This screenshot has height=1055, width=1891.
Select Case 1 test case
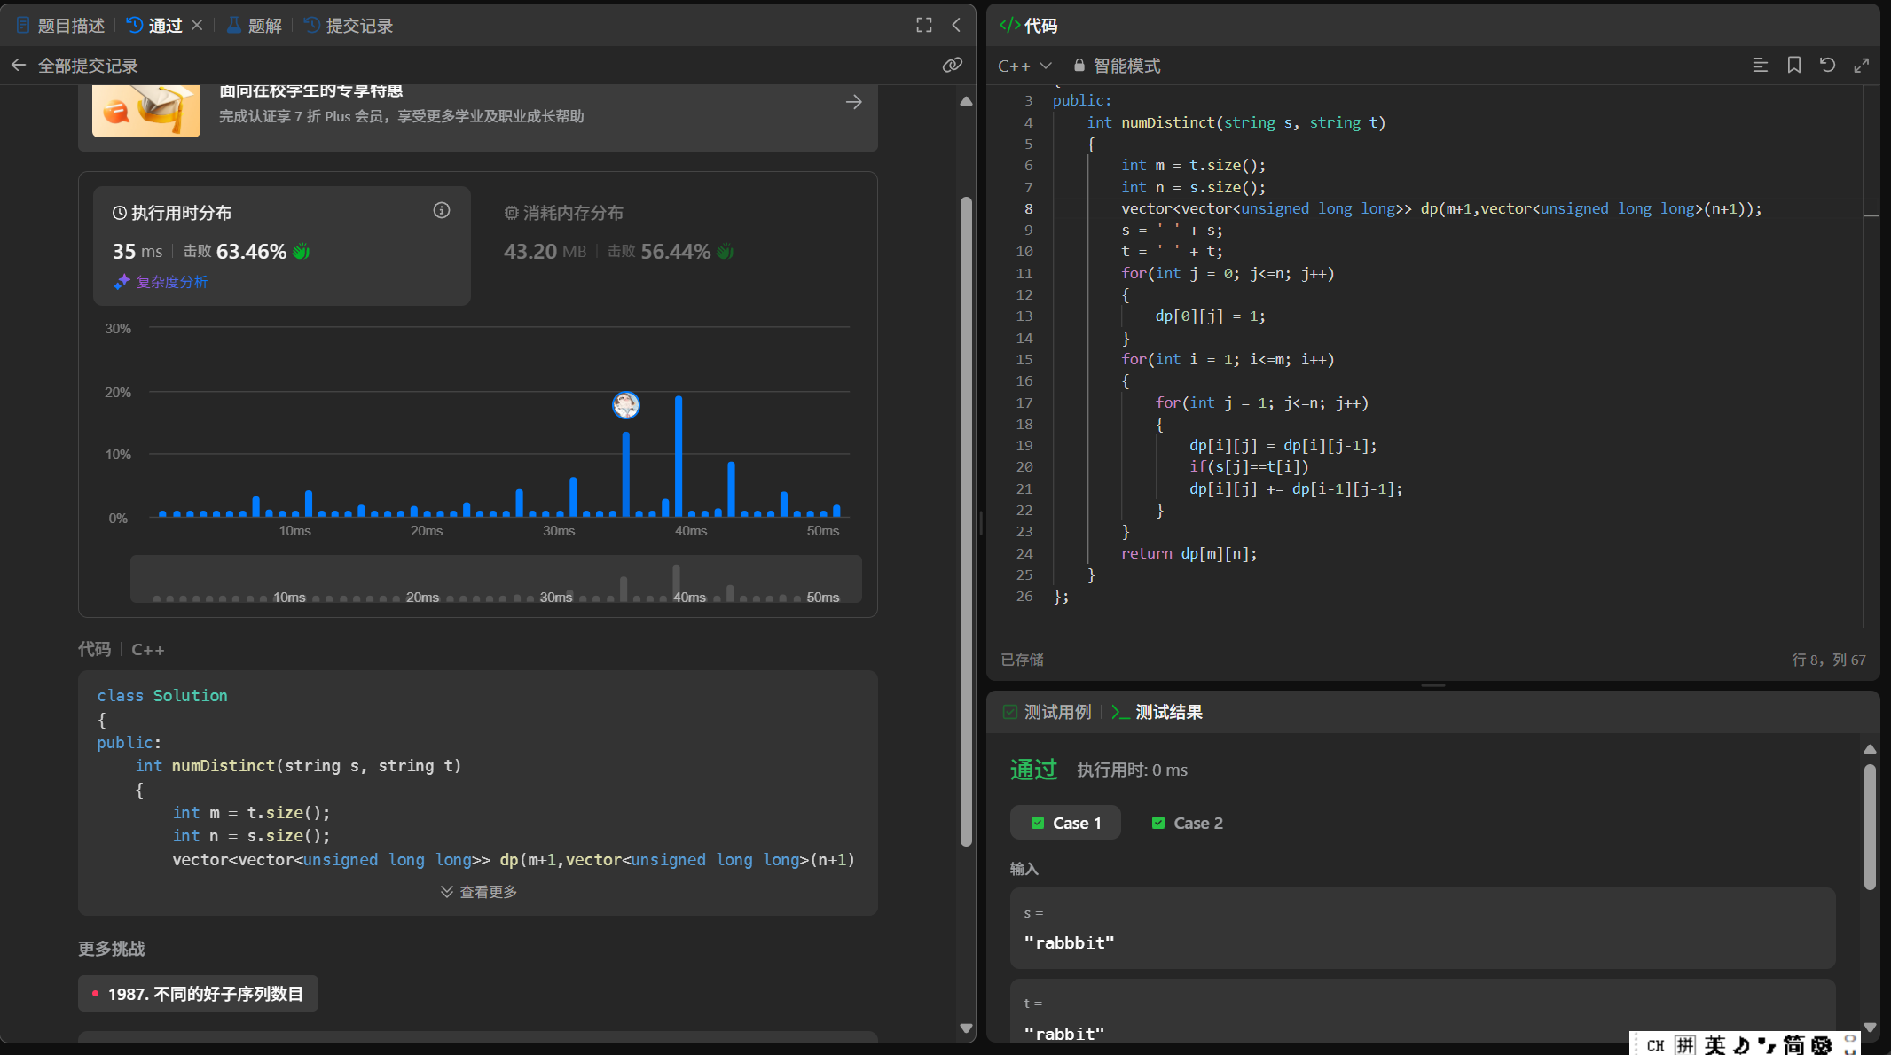(x=1066, y=823)
